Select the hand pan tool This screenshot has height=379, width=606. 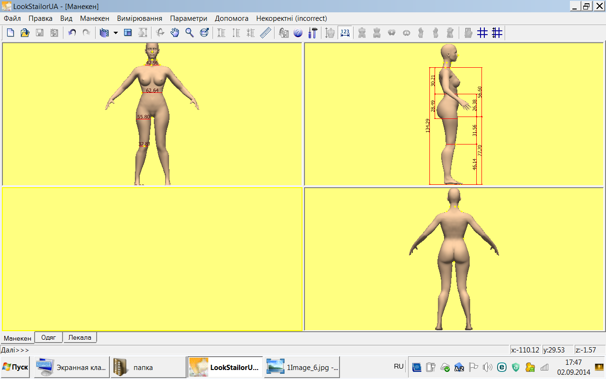point(175,33)
